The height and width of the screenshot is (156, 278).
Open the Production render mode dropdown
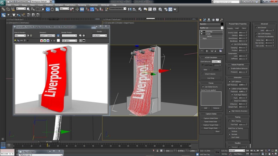pos(99,36)
